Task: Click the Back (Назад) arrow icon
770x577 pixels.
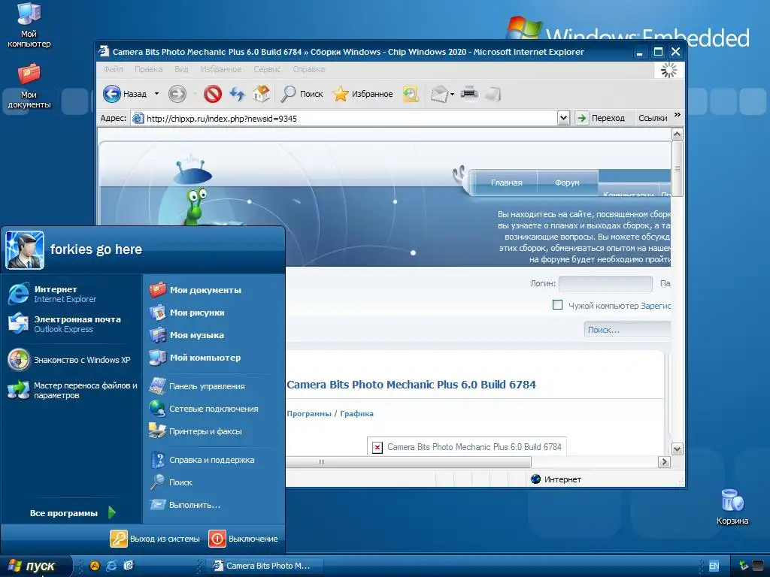Action: pos(112,94)
